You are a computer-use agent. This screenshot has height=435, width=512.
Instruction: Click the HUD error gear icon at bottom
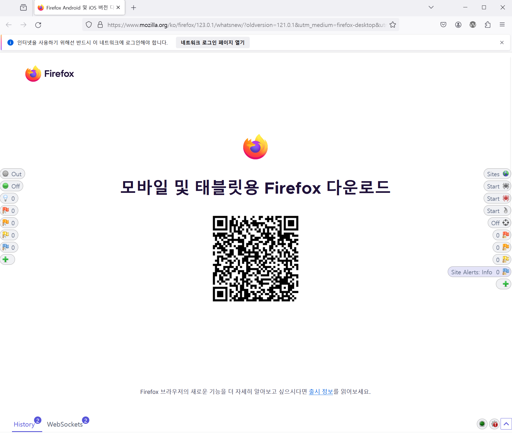click(x=494, y=424)
